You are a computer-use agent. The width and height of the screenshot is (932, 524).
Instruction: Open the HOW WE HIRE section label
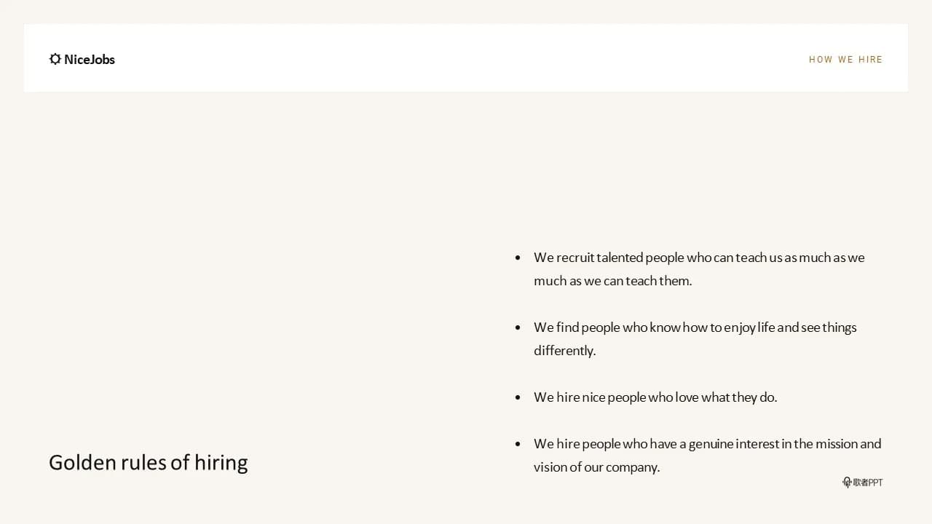tap(845, 60)
